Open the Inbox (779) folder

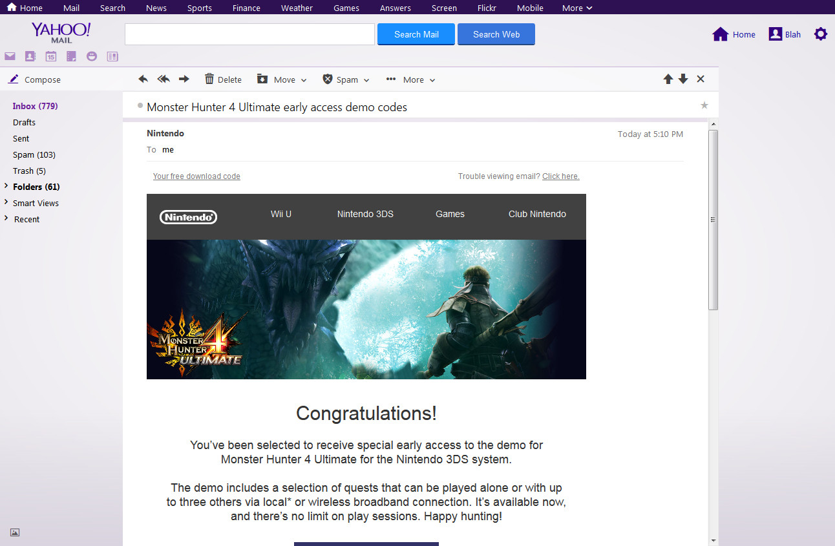click(36, 106)
